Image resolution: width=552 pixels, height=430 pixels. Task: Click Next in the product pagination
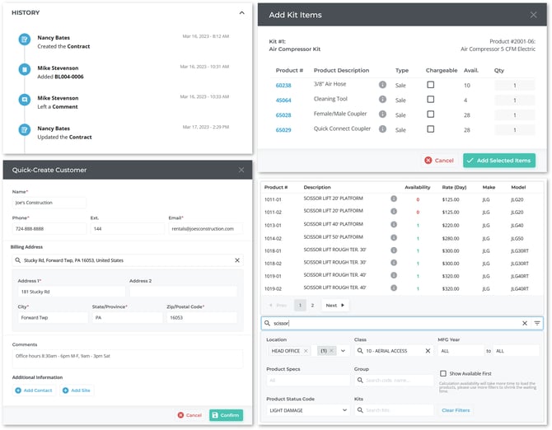coord(334,305)
